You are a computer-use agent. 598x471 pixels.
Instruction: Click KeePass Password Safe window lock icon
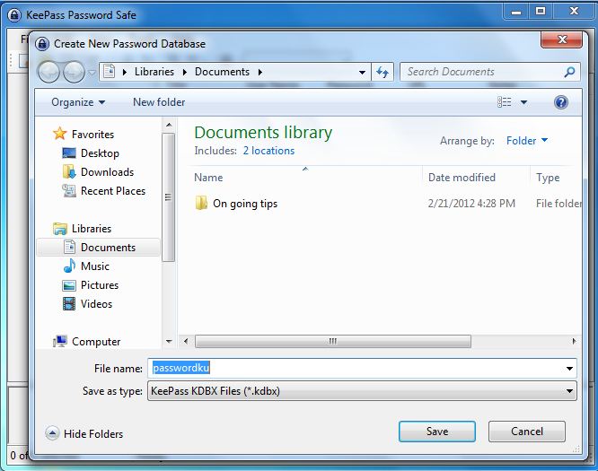click(x=14, y=15)
